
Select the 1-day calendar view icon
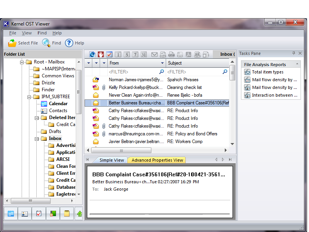118,54
